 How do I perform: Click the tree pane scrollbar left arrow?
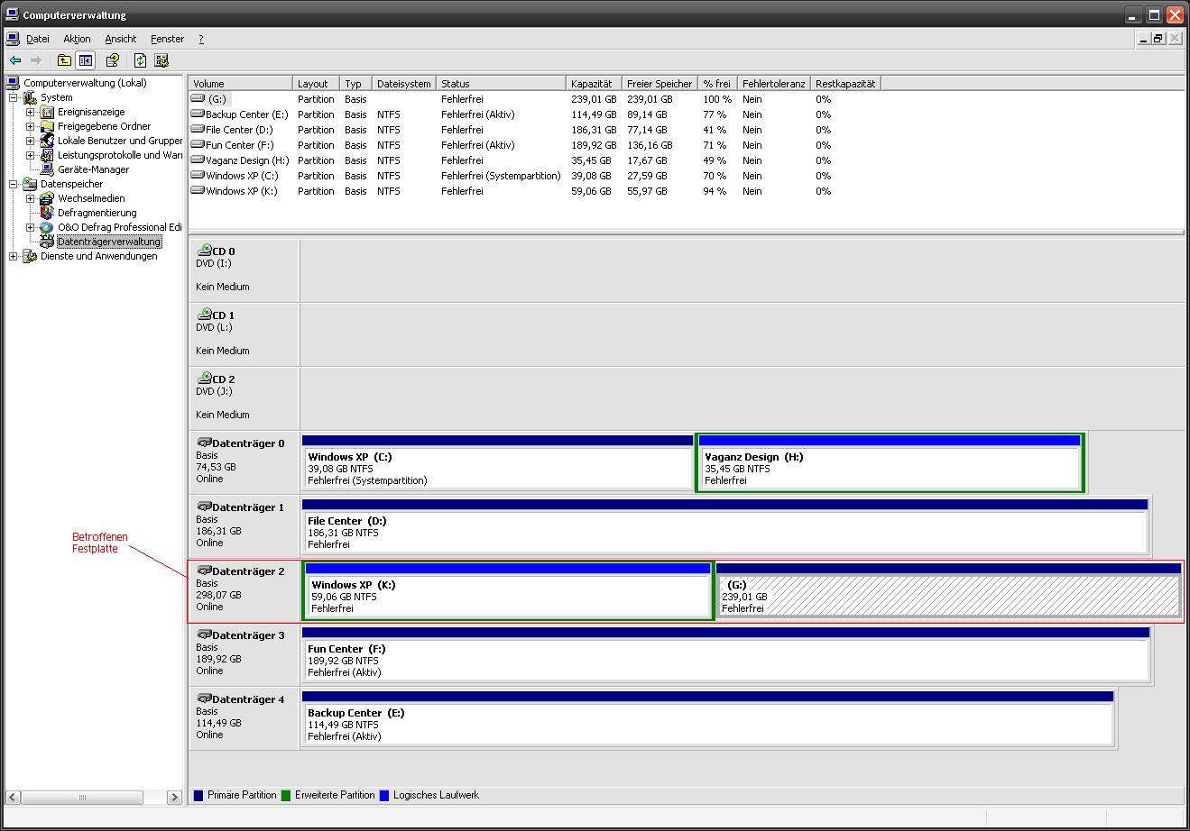[14, 797]
